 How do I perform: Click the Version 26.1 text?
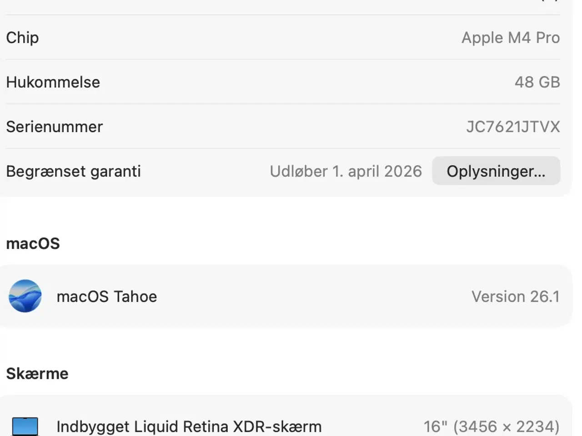pos(515,296)
